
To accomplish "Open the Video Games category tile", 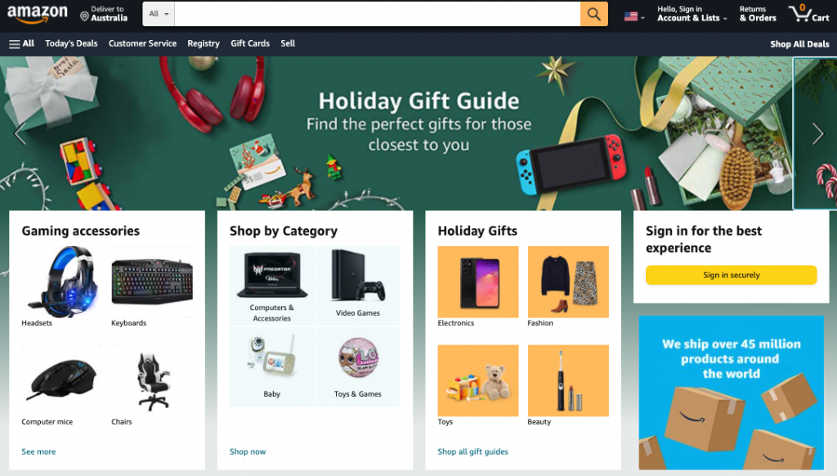I will tap(358, 285).
